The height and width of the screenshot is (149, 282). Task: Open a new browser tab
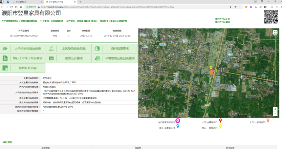[x=80, y=2]
